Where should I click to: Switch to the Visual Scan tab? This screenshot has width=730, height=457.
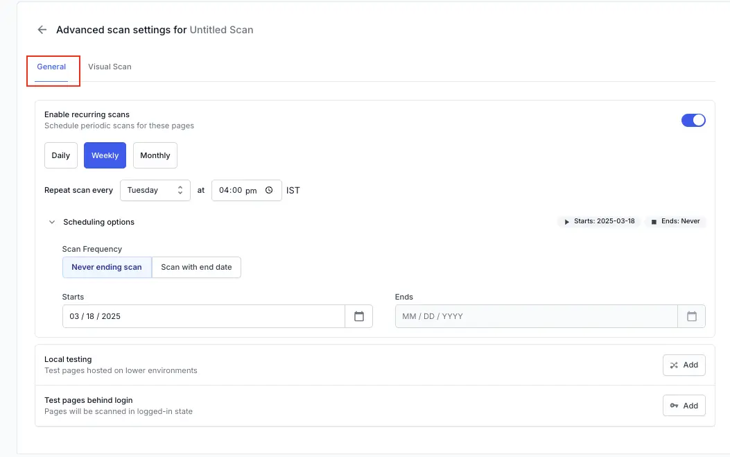point(110,67)
